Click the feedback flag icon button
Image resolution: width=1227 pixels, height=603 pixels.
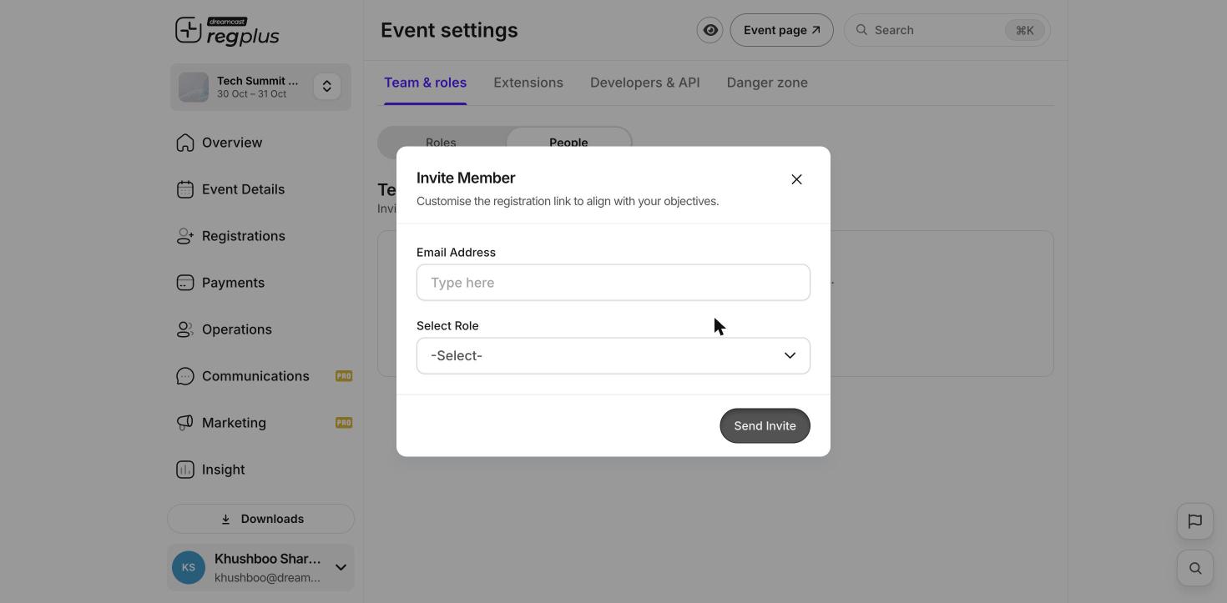click(1195, 521)
